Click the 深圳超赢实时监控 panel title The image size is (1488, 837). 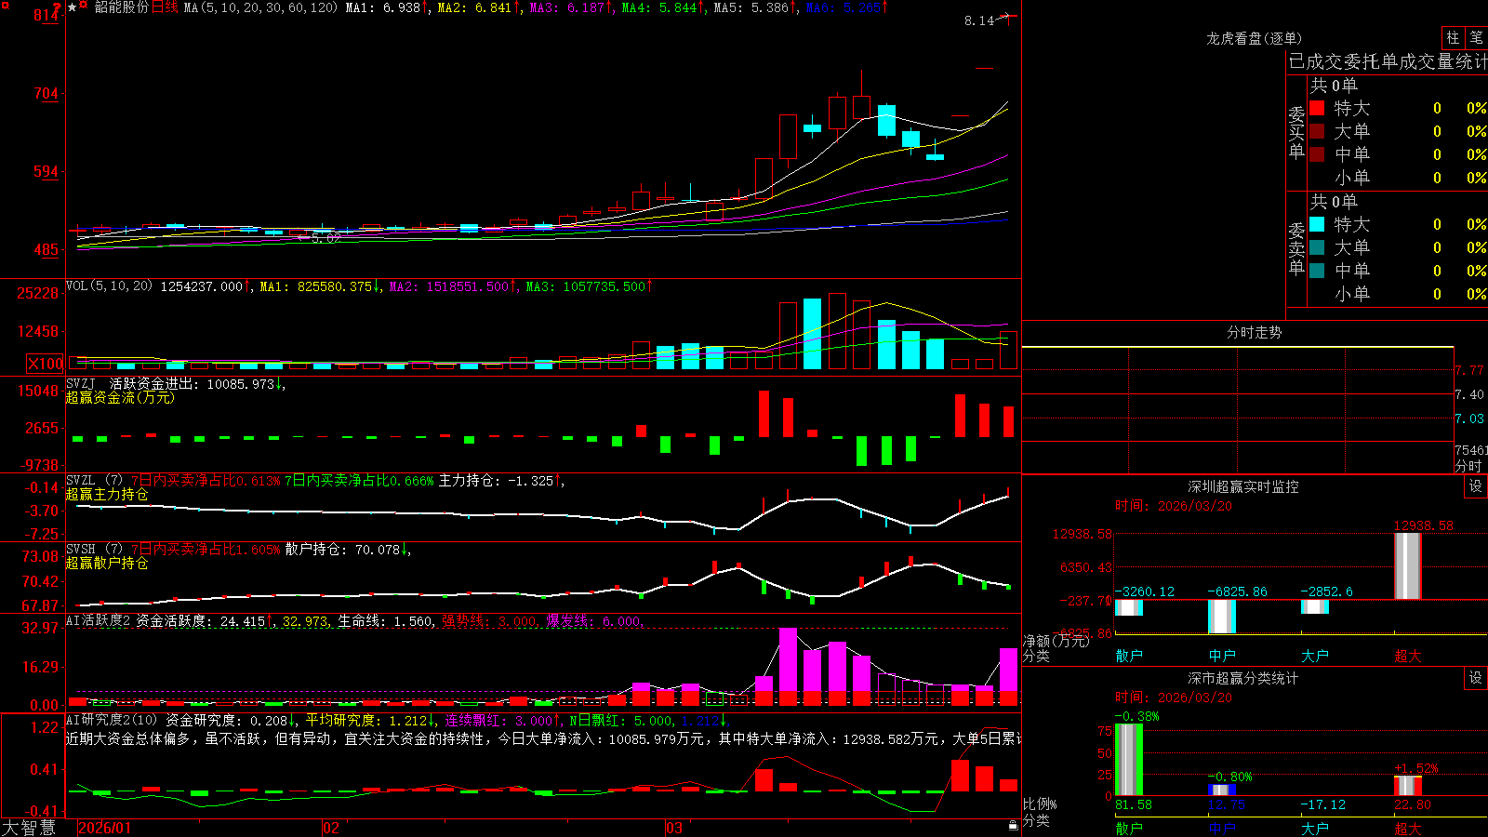[x=1243, y=486]
